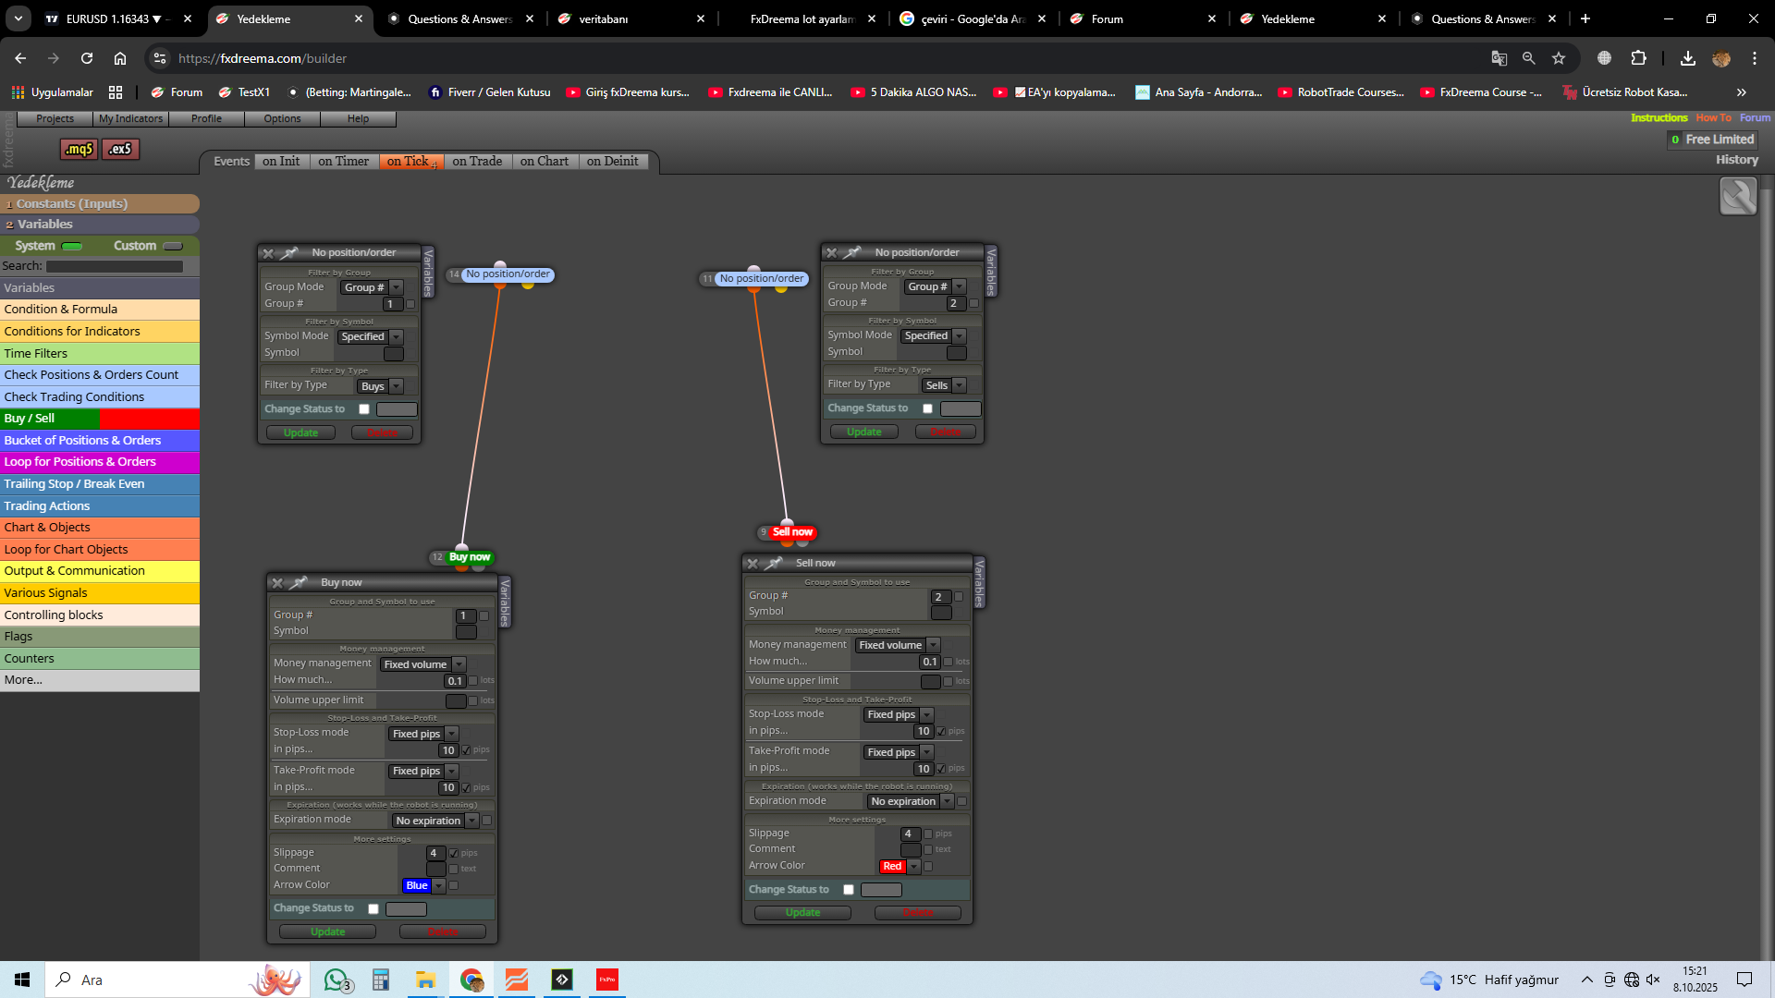Screen dimensions: 1775x998
Task: Click the Red arrow color swatch
Action: [892, 867]
